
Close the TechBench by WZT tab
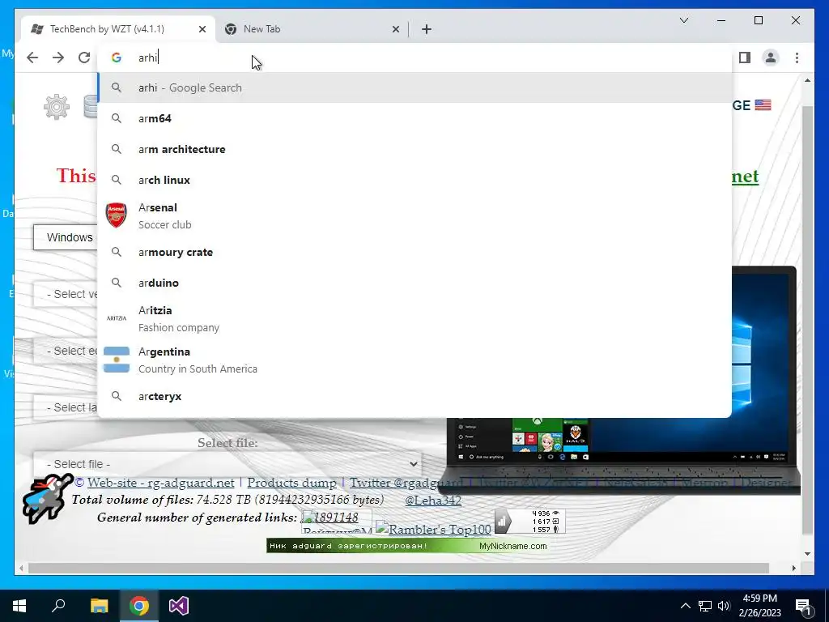coord(202,29)
